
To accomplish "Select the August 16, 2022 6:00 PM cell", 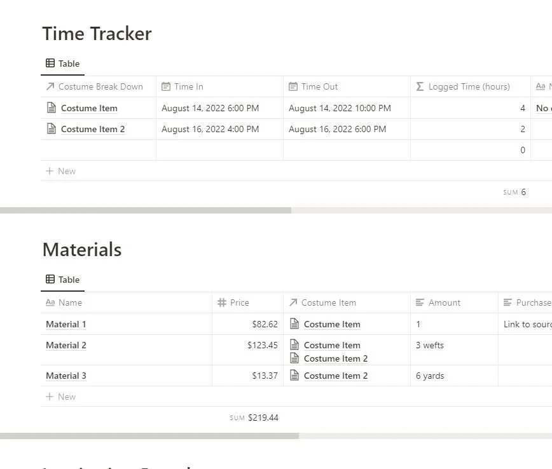I will point(347,129).
